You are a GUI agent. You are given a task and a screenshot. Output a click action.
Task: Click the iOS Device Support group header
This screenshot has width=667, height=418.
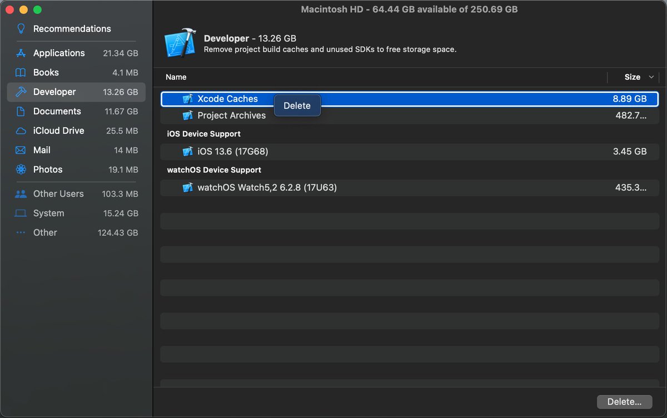(x=203, y=134)
